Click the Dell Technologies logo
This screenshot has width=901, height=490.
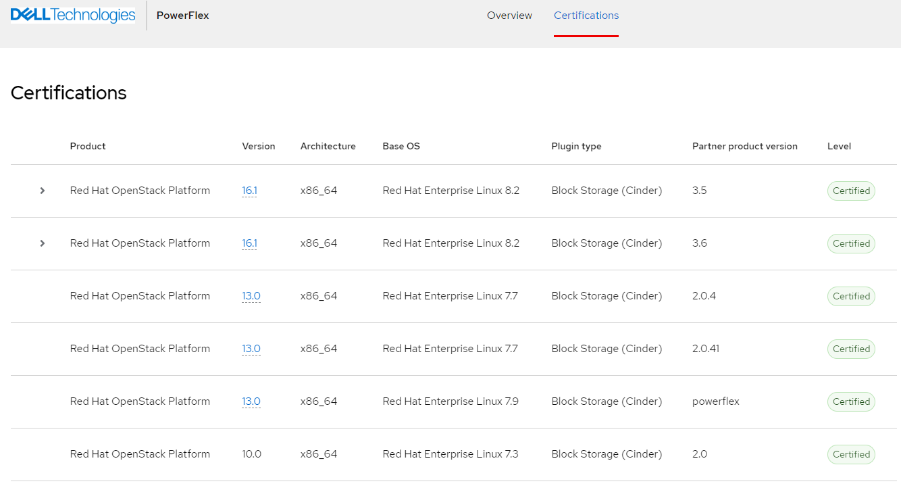click(73, 15)
